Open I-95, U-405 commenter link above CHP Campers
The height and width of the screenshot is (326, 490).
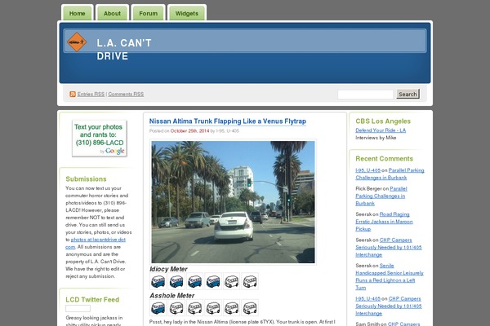367,298
